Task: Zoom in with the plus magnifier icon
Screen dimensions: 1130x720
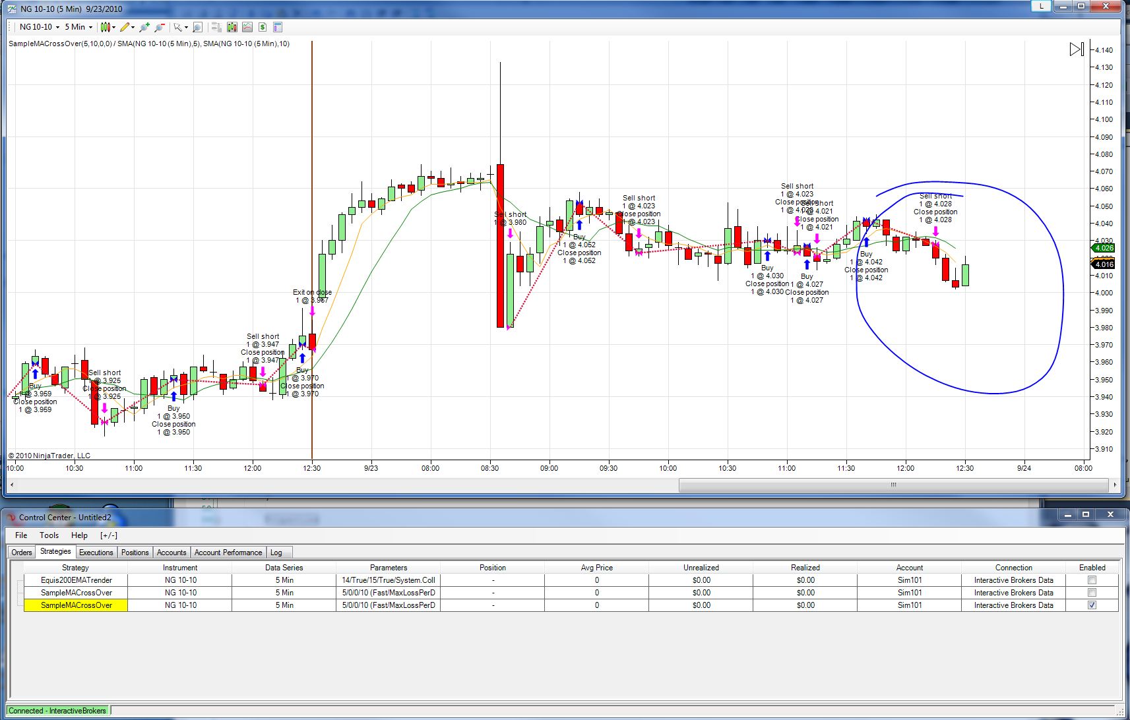Action: (144, 27)
